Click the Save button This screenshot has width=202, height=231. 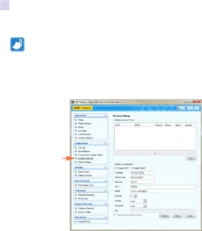coord(177,216)
